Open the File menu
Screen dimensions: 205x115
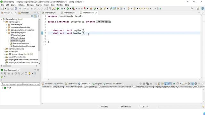tap(2, 5)
